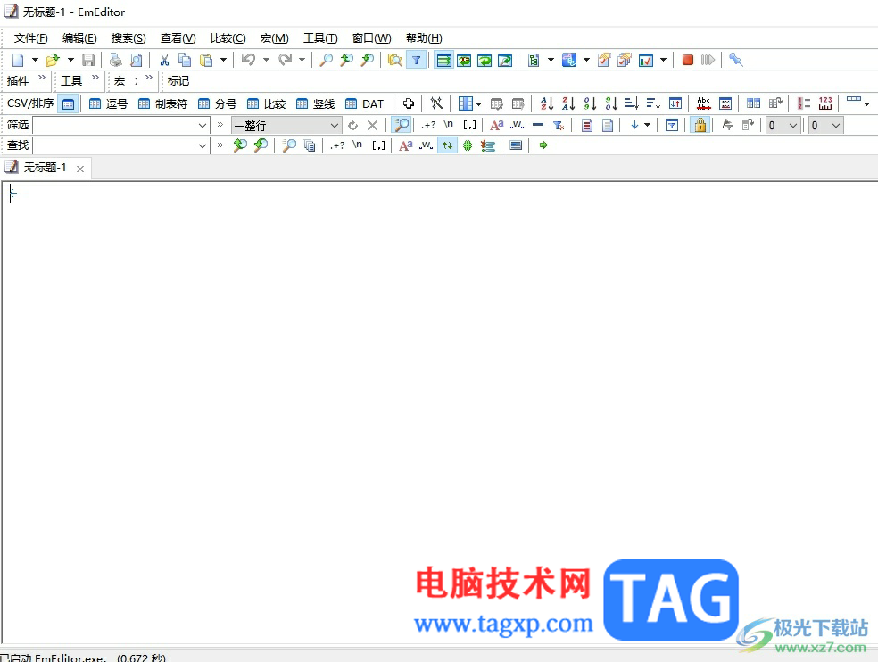Click the Redo arrow icon
The width and height of the screenshot is (878, 662).
[x=285, y=60]
